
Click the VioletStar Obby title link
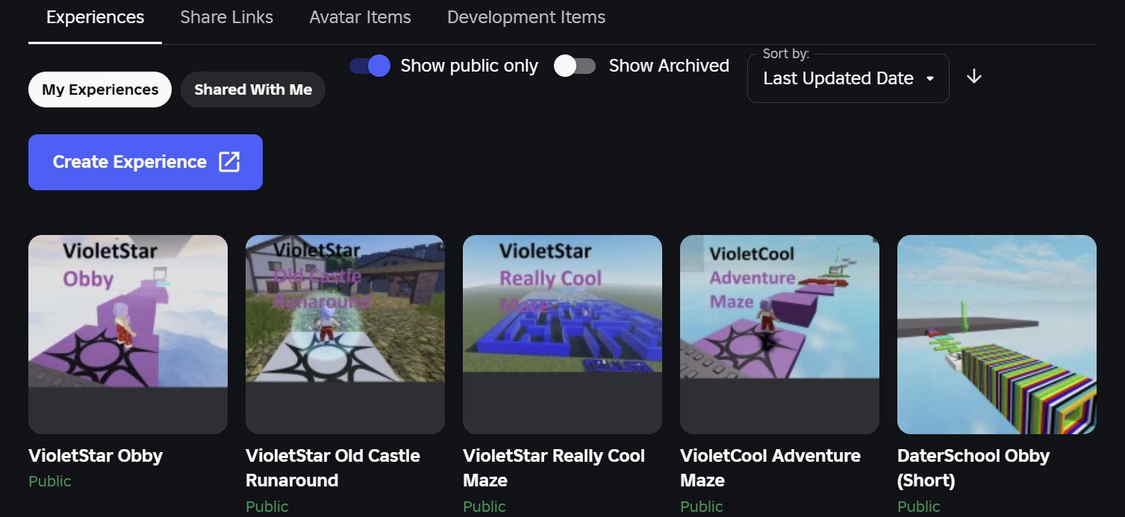point(96,456)
